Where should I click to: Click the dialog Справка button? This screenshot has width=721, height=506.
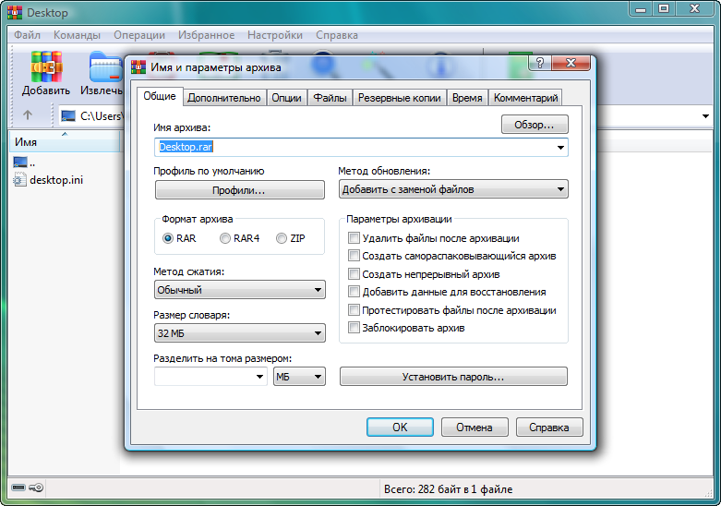point(549,427)
